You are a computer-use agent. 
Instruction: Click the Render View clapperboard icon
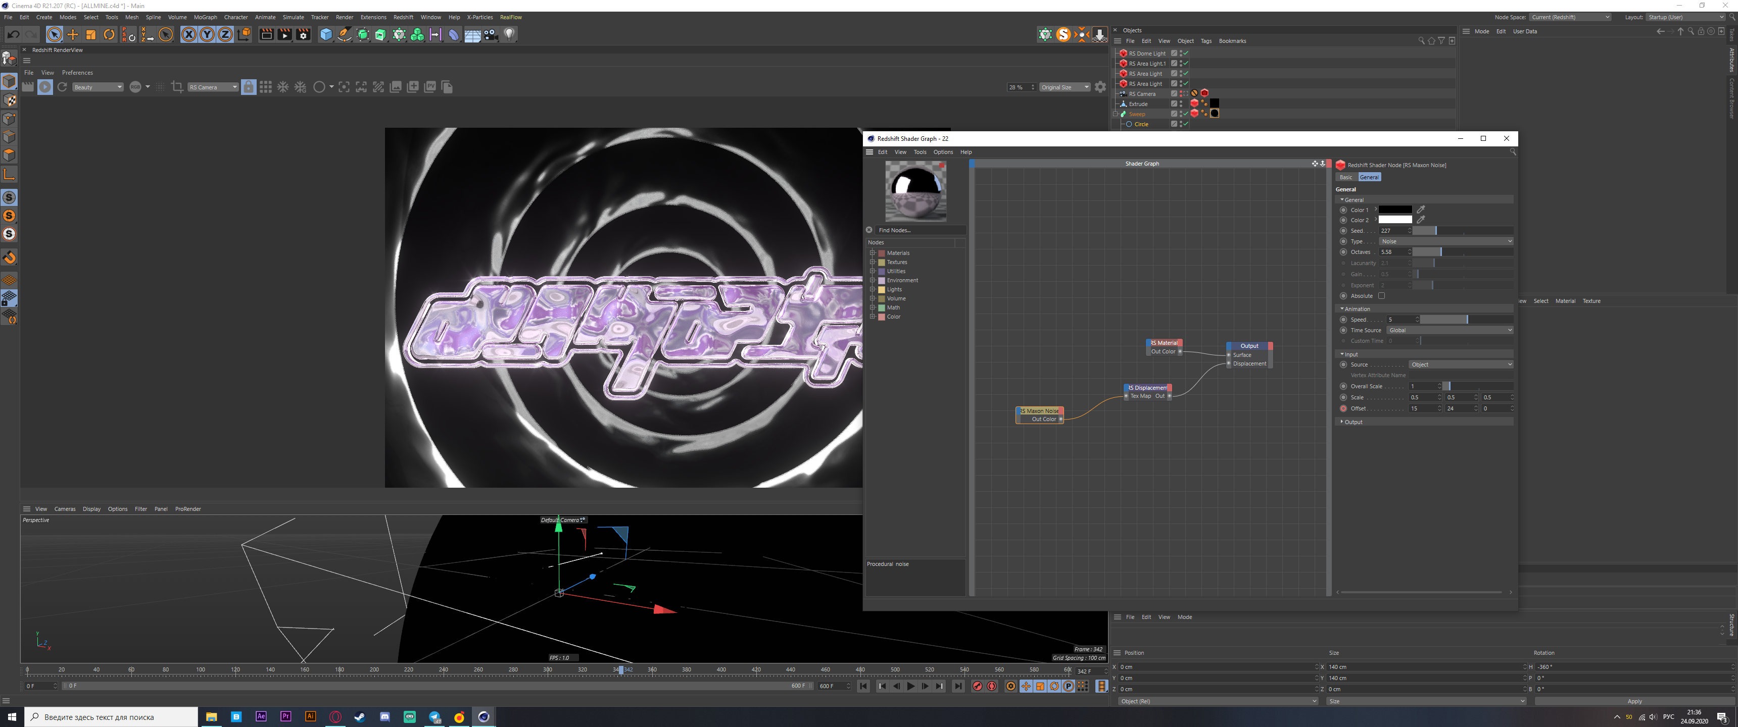pos(266,34)
